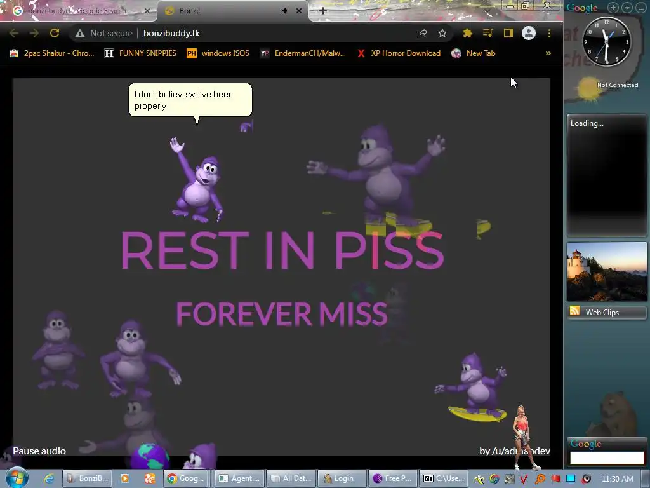Open Chrome's three-dot menu

(x=549, y=33)
